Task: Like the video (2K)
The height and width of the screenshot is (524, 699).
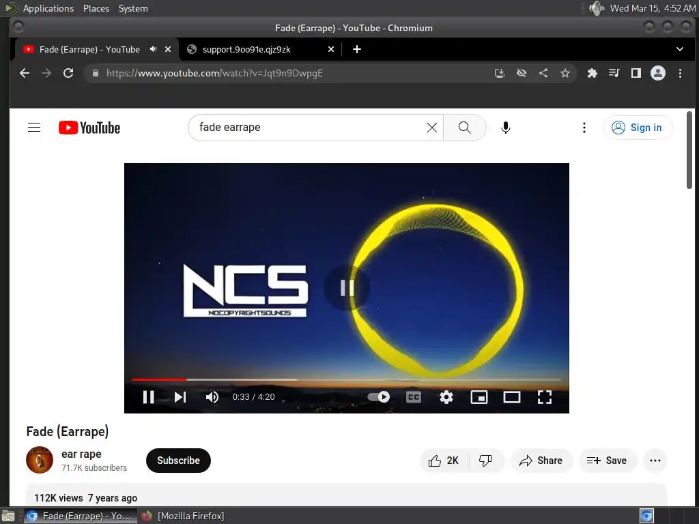Action: 444,461
